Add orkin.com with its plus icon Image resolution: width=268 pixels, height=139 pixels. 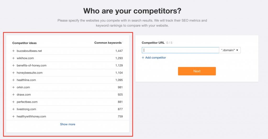pyautogui.click(x=13, y=87)
